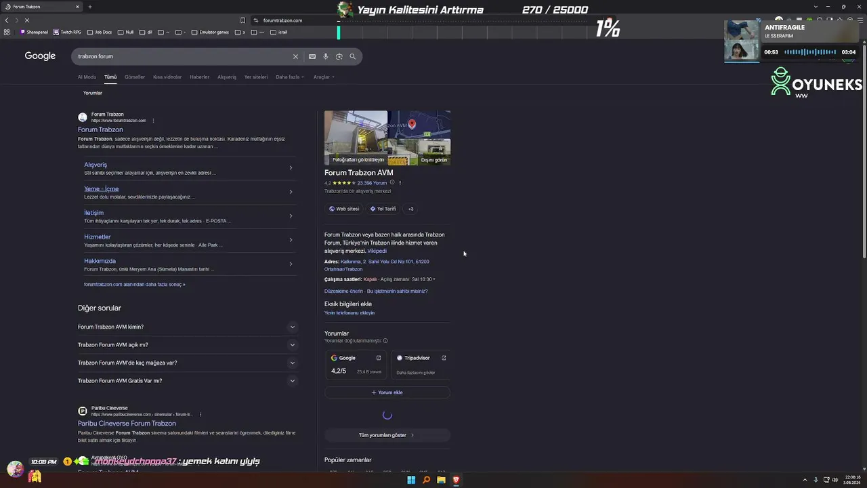
Task: Open more options for Forum Trabzon result
Action: 153,121
